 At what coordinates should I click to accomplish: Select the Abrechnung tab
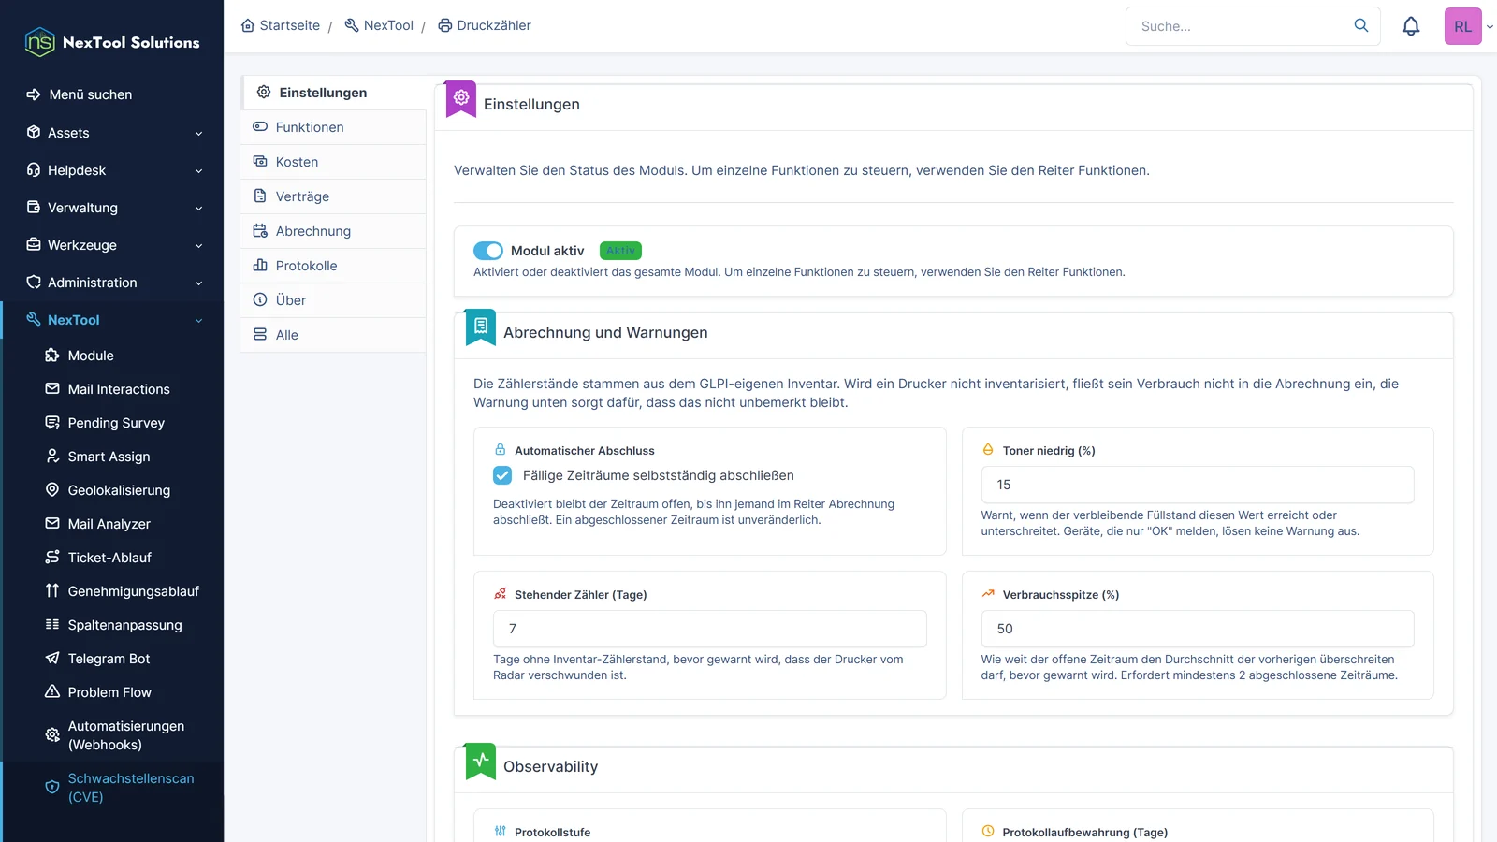333,231
